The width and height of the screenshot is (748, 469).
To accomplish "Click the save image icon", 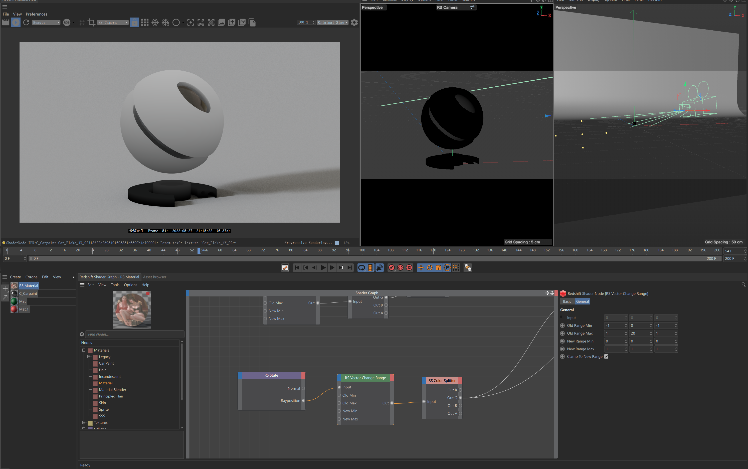I will [x=222, y=22].
